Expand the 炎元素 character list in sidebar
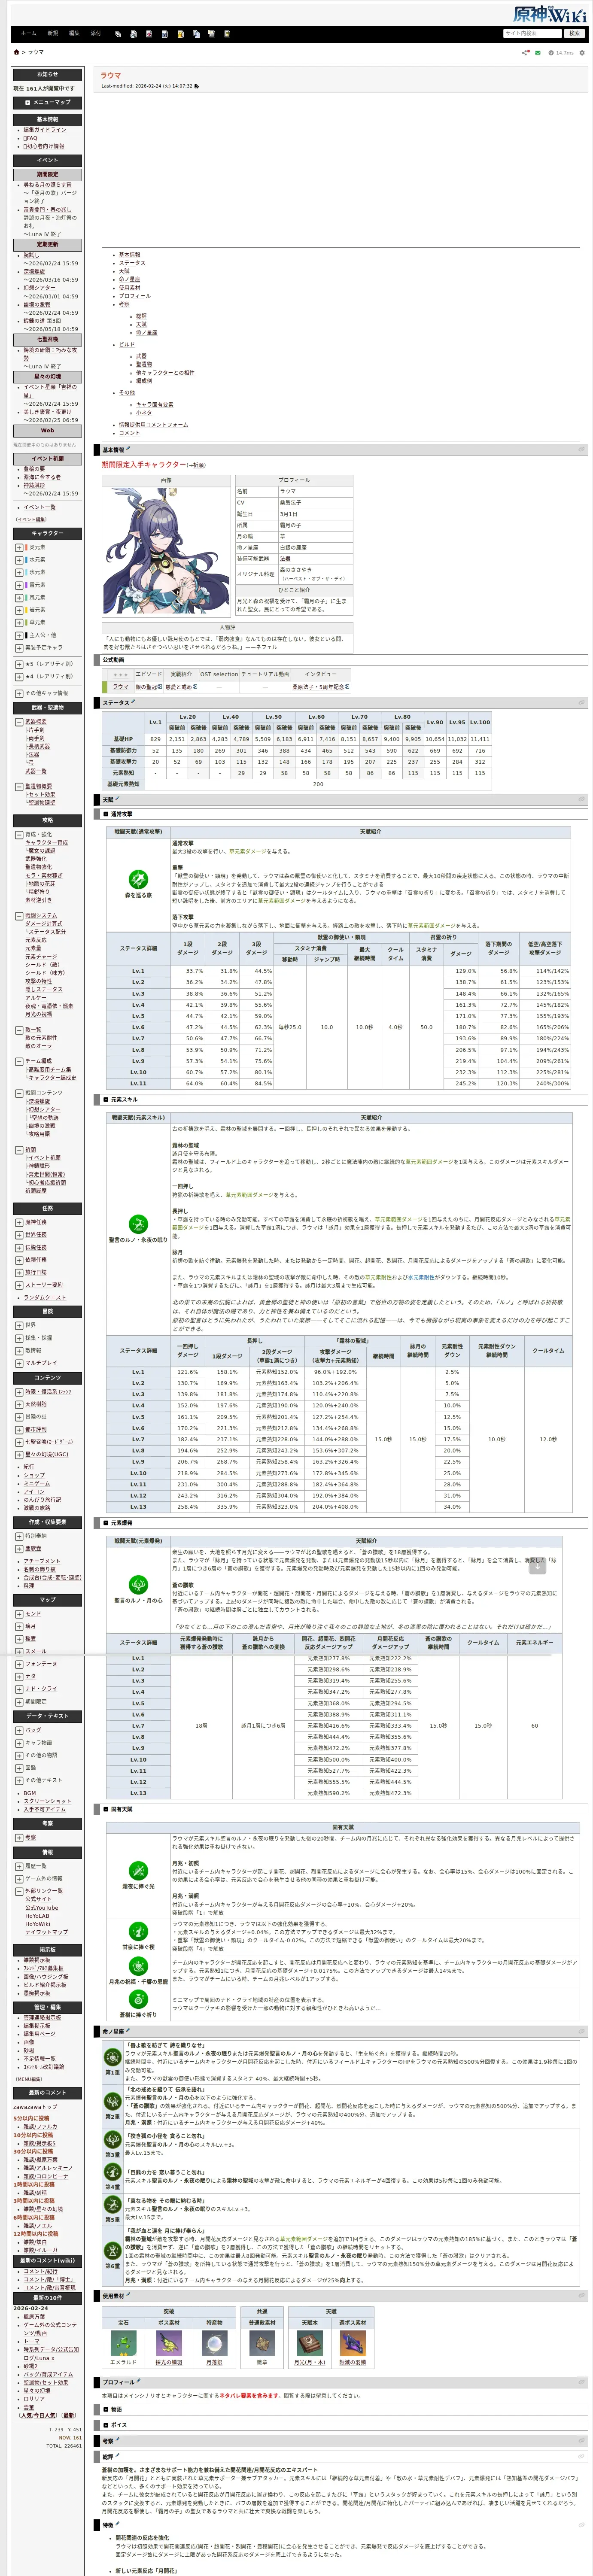593x2576 pixels. pyautogui.click(x=19, y=548)
